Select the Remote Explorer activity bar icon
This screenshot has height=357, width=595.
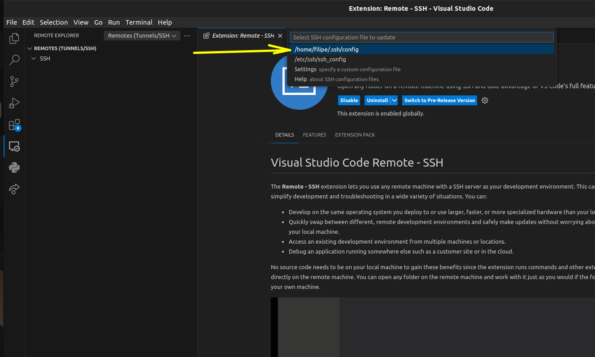click(14, 146)
